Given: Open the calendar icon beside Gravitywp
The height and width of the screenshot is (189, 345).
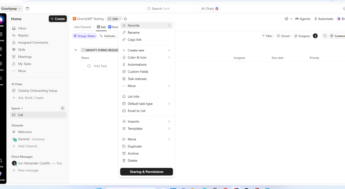Looking at the screenshot, I should tap(27, 8).
